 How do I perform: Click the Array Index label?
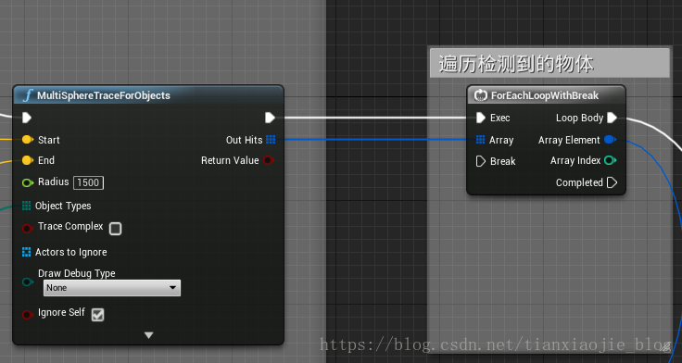pos(575,160)
